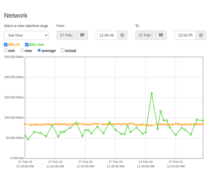Open the From time clock picker icon

(x=122, y=35)
